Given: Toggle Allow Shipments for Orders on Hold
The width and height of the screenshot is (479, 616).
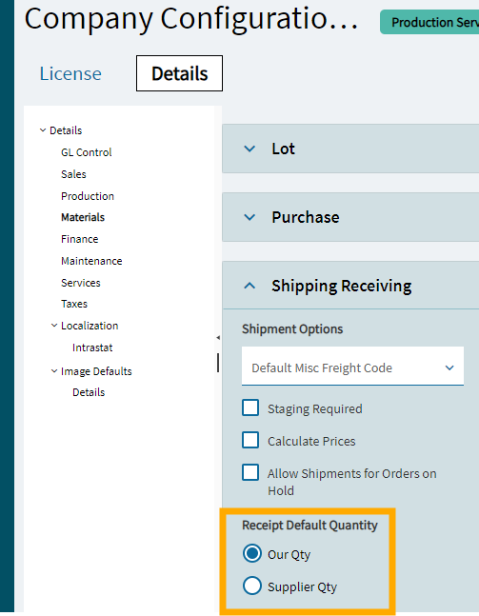Looking at the screenshot, I should pos(250,472).
